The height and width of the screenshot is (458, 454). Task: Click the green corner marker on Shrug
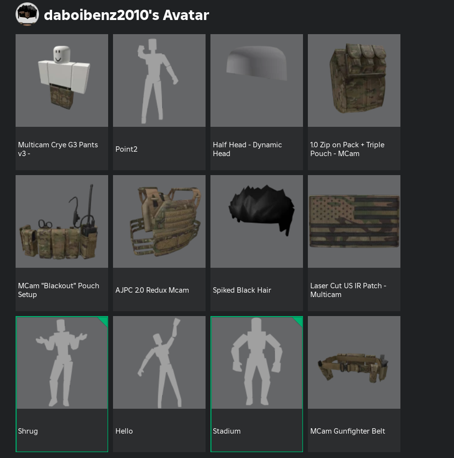[x=104, y=320]
